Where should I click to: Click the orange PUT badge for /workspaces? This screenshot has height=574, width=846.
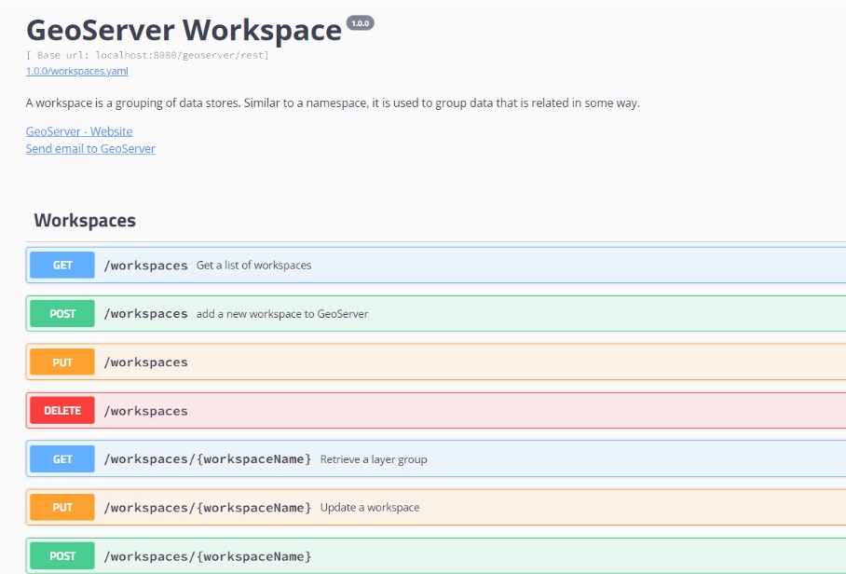coord(62,362)
